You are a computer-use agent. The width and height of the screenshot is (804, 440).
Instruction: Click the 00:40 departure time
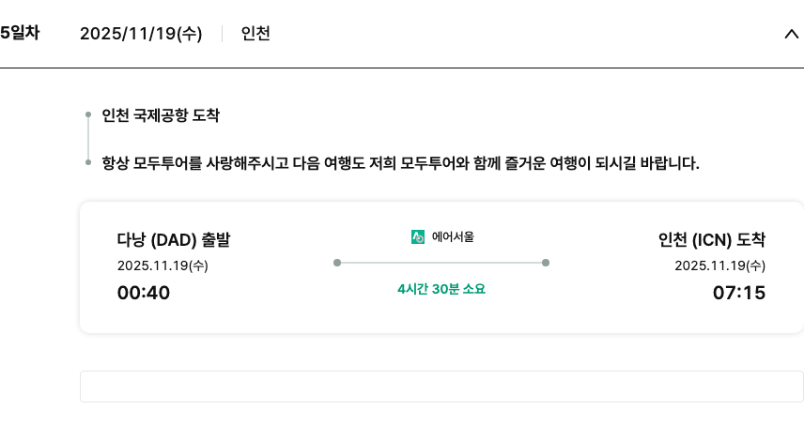pyautogui.click(x=144, y=293)
